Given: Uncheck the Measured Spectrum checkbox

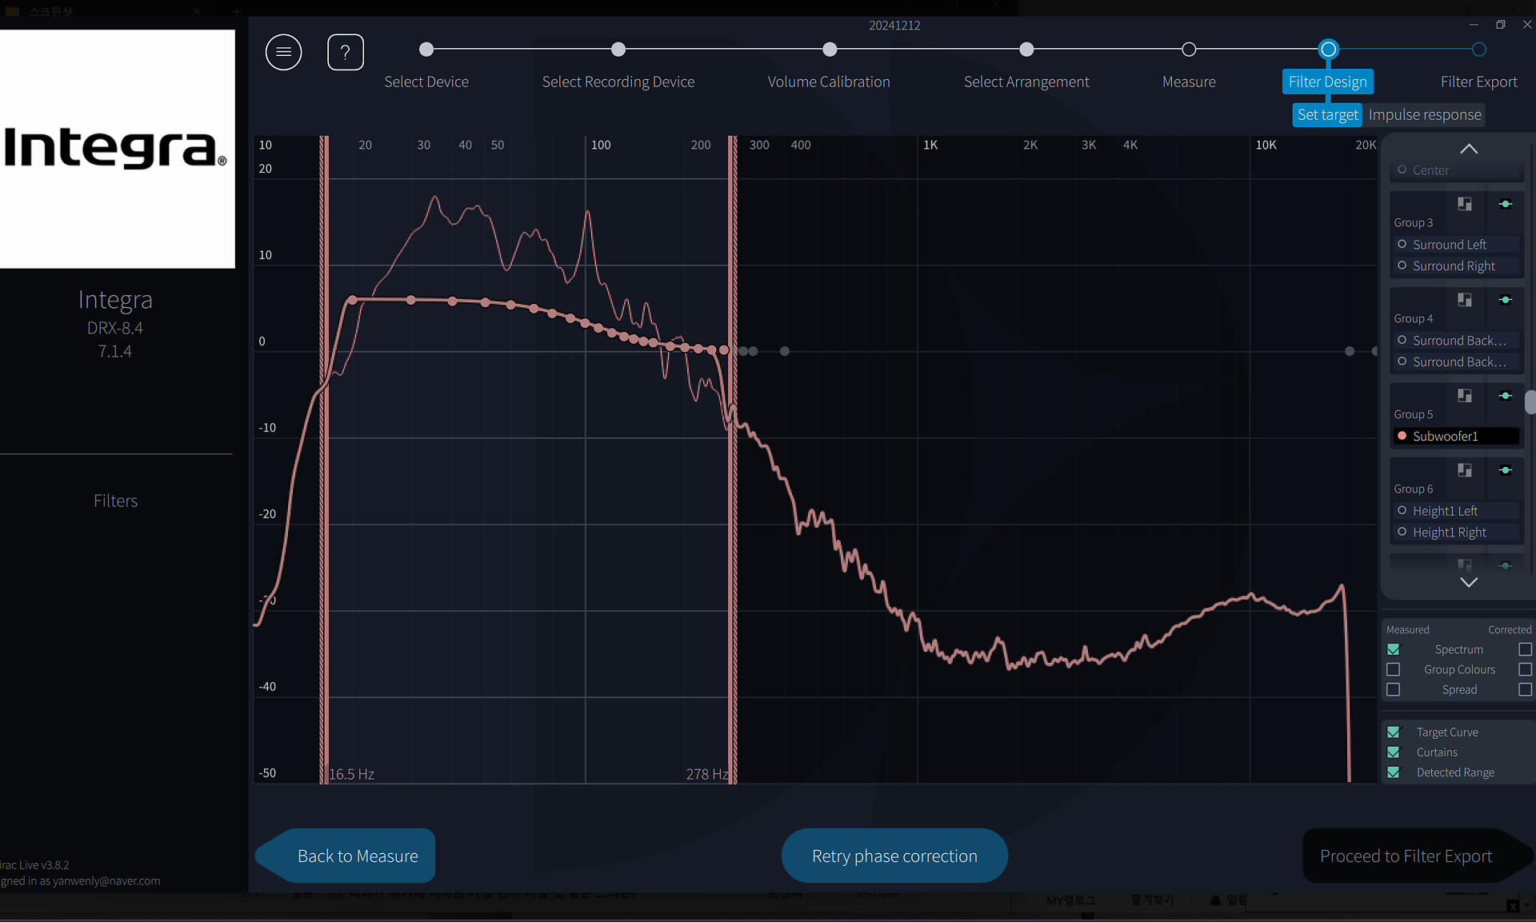Looking at the screenshot, I should [x=1394, y=649].
